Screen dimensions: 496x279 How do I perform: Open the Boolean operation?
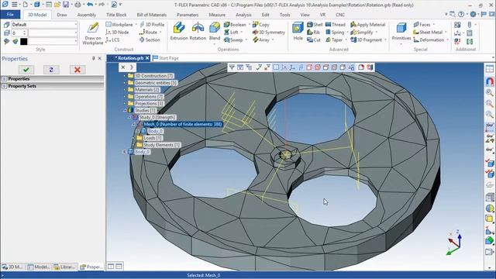pyautogui.click(x=235, y=24)
